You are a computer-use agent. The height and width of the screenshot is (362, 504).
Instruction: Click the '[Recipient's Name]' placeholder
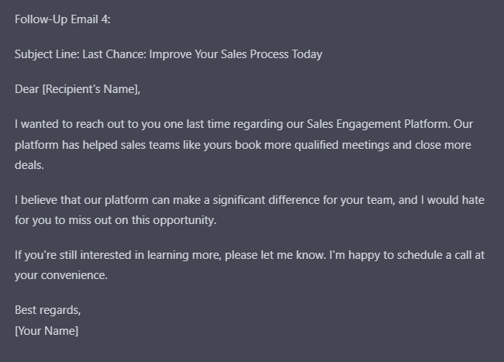click(x=91, y=89)
